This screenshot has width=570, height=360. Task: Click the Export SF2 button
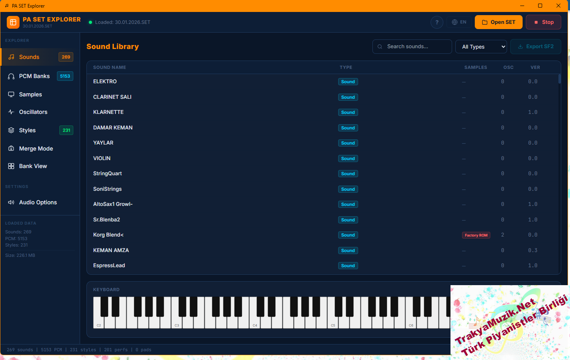point(535,47)
